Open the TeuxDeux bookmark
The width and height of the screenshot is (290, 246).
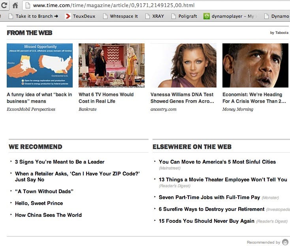(x=80, y=16)
